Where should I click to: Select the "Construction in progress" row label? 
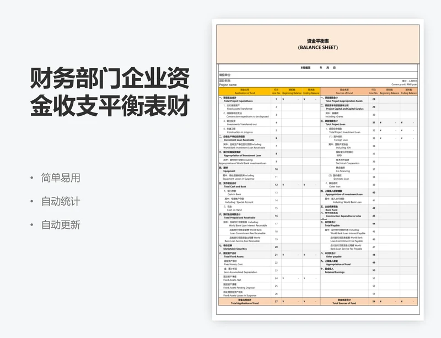240,132
